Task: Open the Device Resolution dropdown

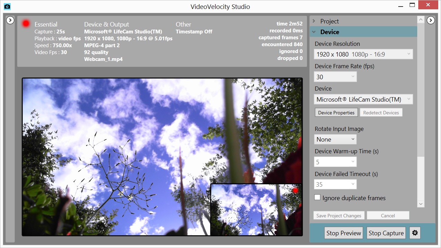Action: coord(363,54)
